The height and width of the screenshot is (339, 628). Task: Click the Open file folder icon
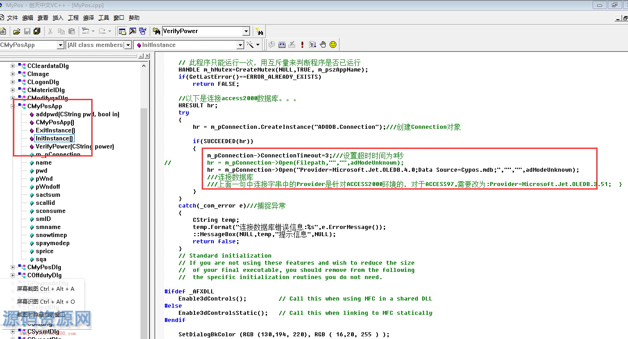17,31
